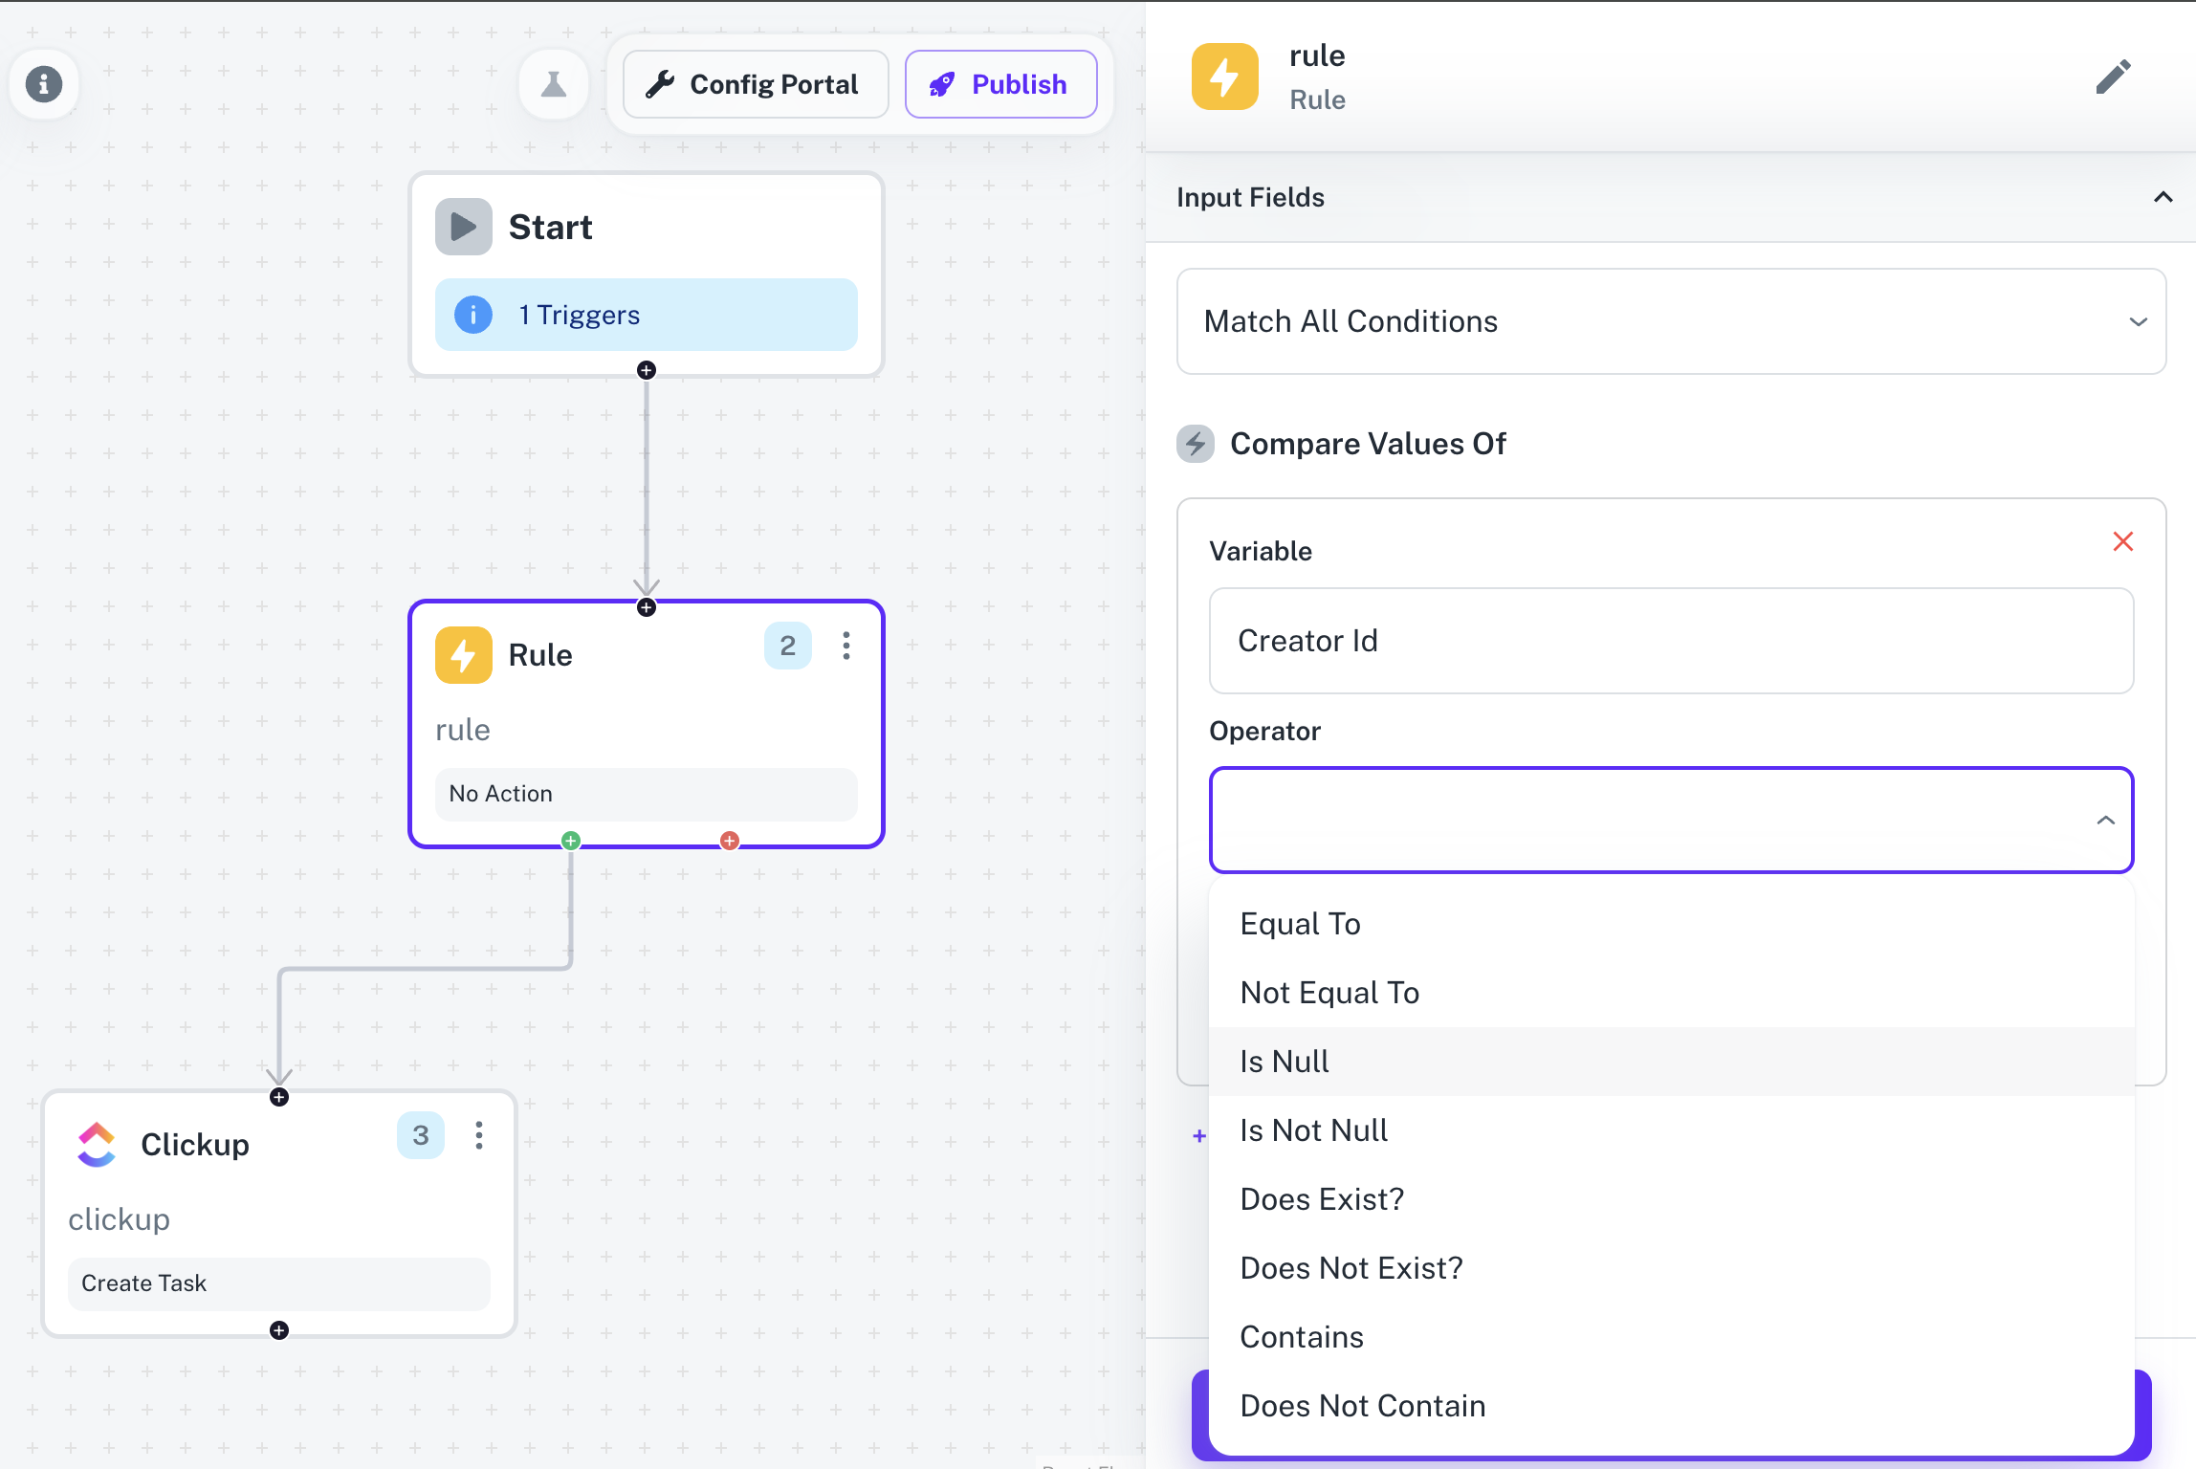This screenshot has height=1469, width=2196.
Task: Click the pencil edit icon in rule panel
Action: tap(2114, 77)
